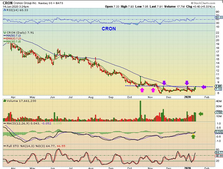
Task: Click the Feb label on price chart axis
Action: (x=207, y=97)
